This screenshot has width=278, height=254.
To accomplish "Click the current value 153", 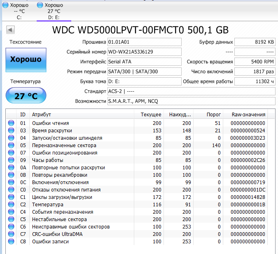I will (157, 131).
